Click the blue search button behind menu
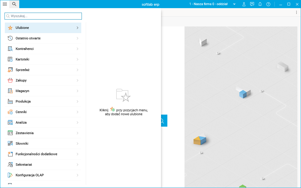301x188 pixels. pos(164,121)
